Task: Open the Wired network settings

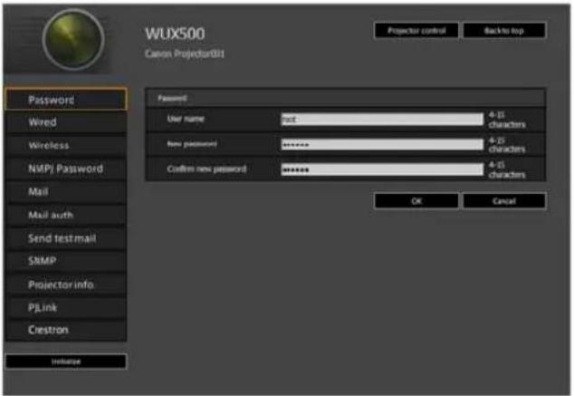Action: tap(66, 122)
